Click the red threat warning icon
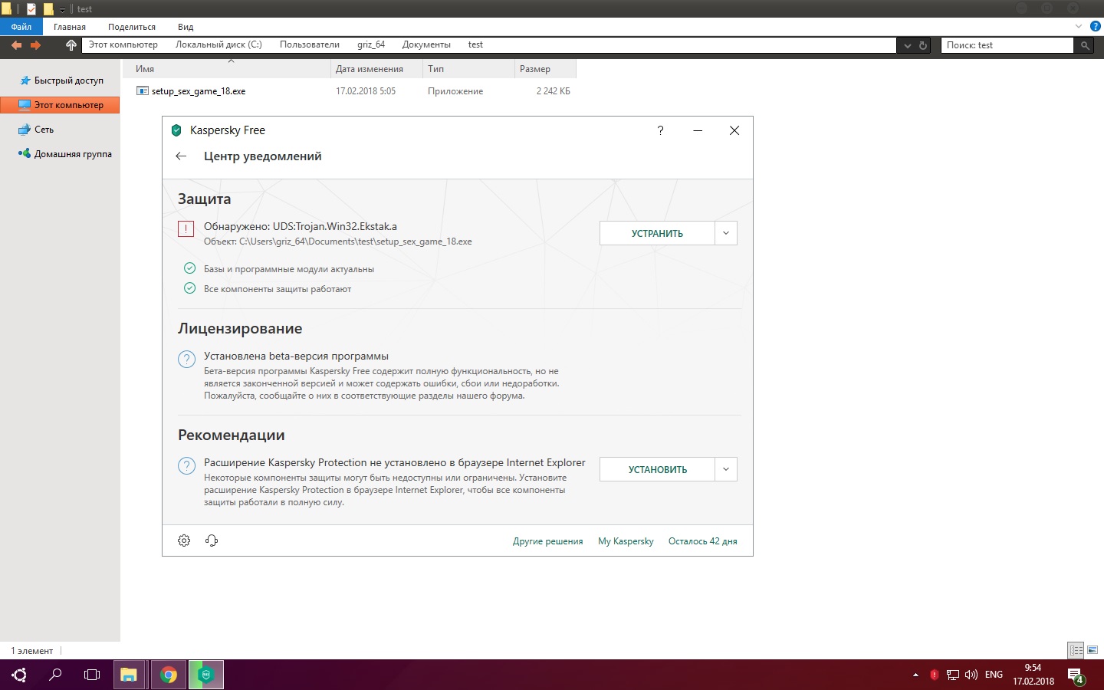The image size is (1104, 690). tap(186, 228)
